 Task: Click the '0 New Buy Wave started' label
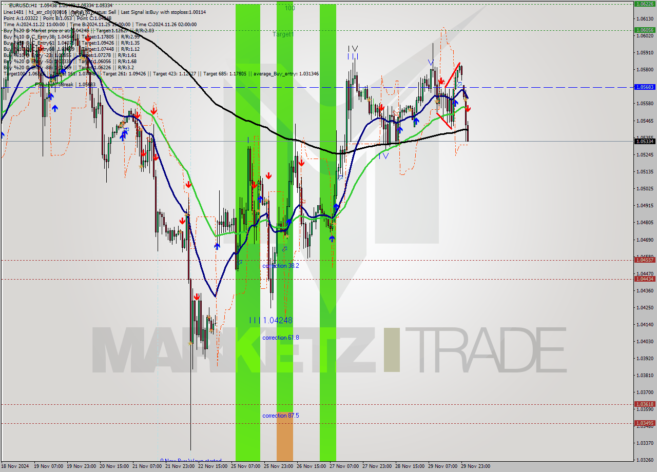coord(191,461)
